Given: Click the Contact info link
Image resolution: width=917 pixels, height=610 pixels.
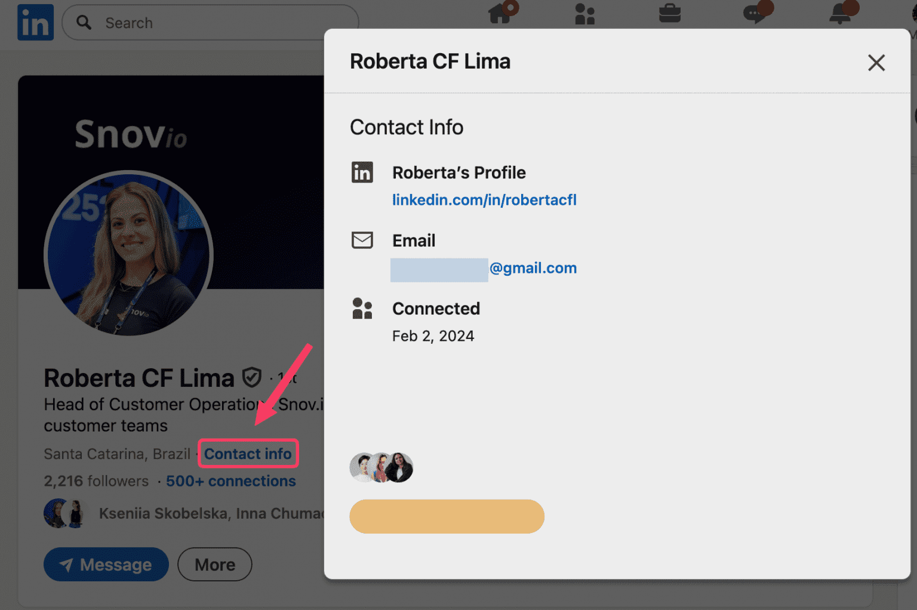Looking at the screenshot, I should pyautogui.click(x=248, y=454).
